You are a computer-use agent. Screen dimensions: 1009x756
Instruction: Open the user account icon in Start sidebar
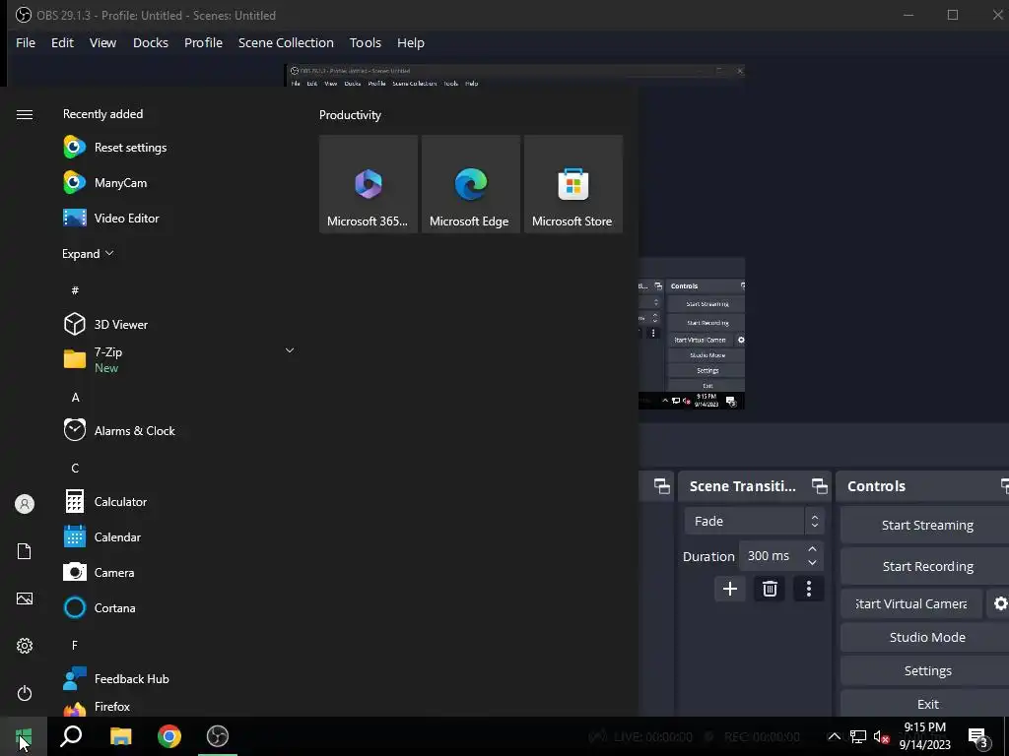click(x=25, y=504)
